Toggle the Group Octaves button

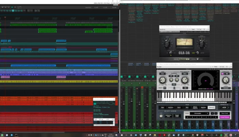coord(225,117)
